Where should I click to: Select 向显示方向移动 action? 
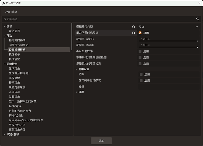(19, 45)
